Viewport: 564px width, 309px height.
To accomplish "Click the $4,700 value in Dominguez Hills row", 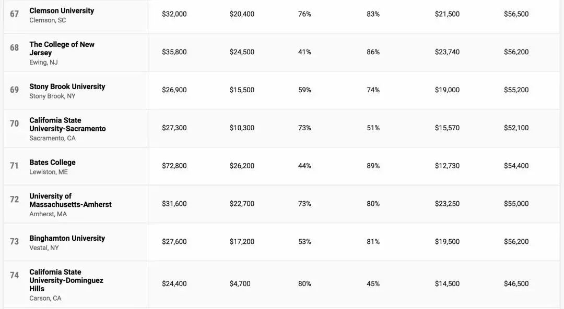I will (x=240, y=284).
